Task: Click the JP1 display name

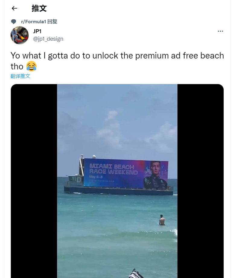Action: (37, 31)
